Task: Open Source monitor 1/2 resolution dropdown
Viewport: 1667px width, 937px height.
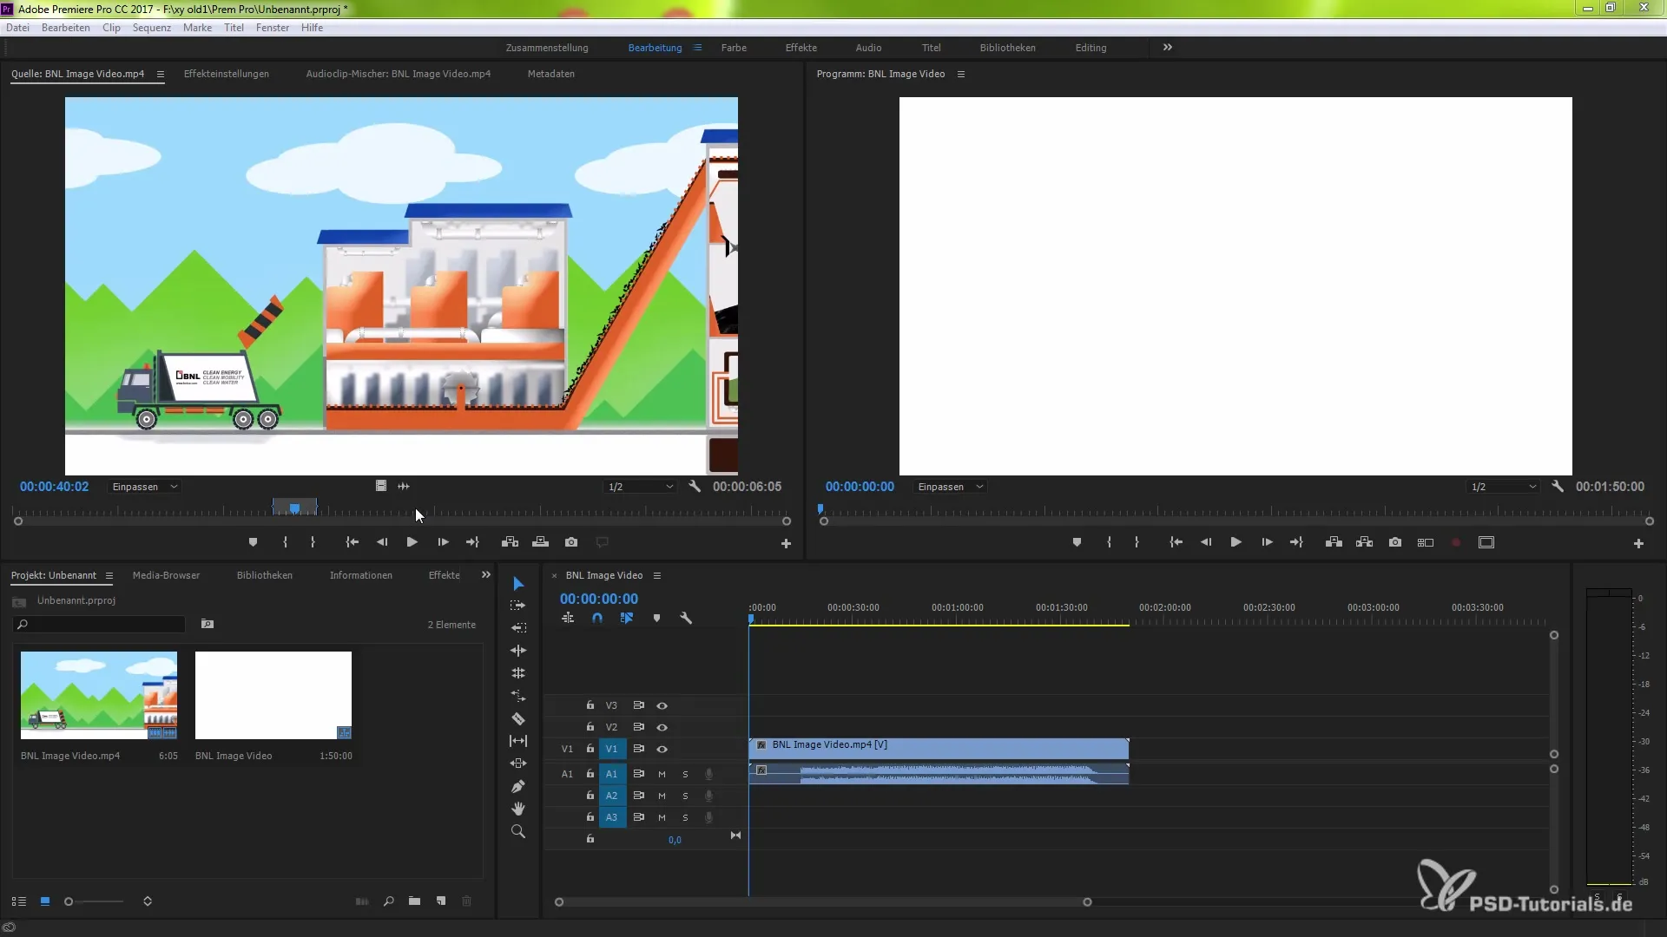Action: 641,487
